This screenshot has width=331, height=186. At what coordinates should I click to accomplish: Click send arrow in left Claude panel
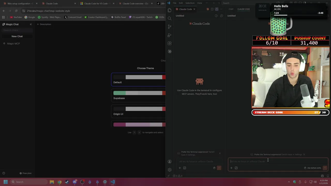tap(219, 168)
